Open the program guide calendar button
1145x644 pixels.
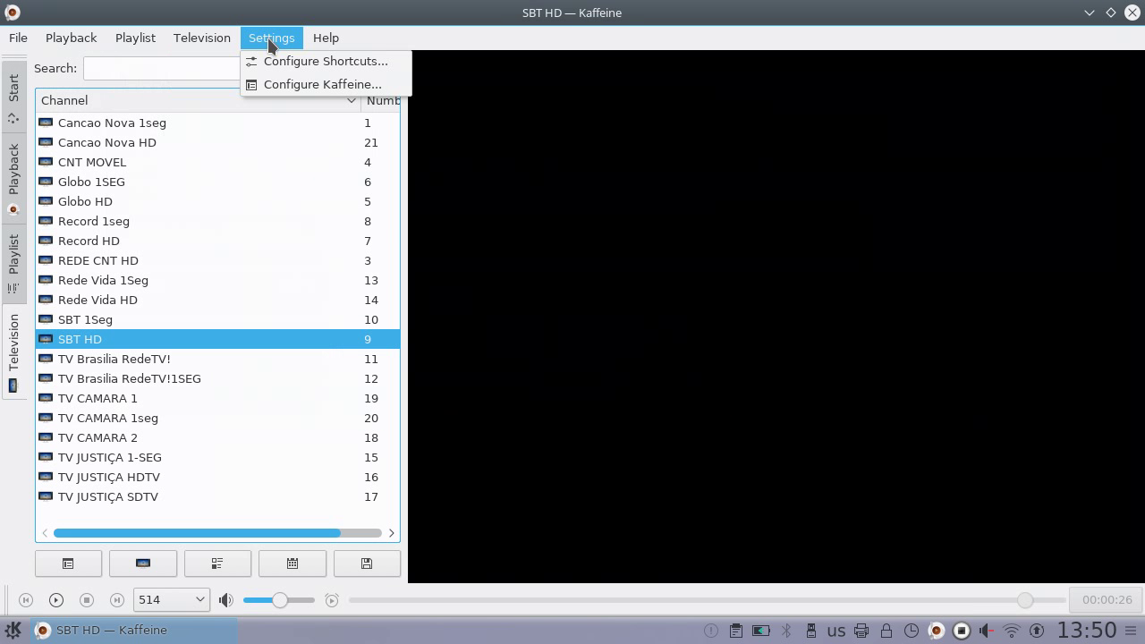(x=293, y=563)
